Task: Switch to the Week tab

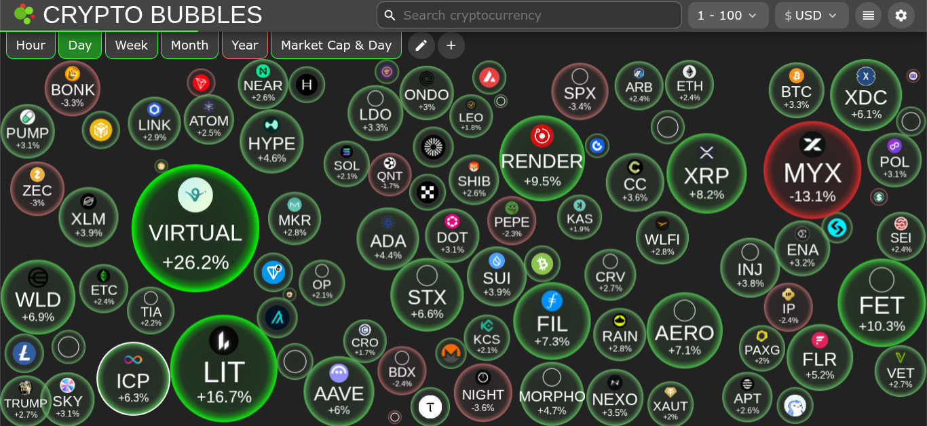Action: [x=132, y=45]
